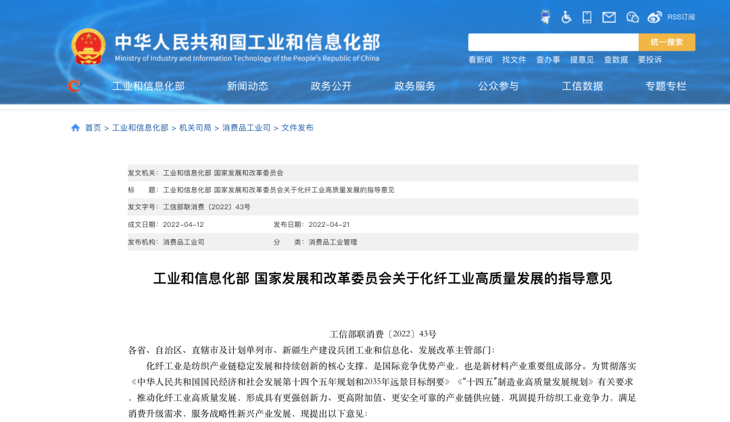This screenshot has height=422, width=730.
Task: Click the 发布机构 value 消费品工业司
Action: pyautogui.click(x=183, y=242)
